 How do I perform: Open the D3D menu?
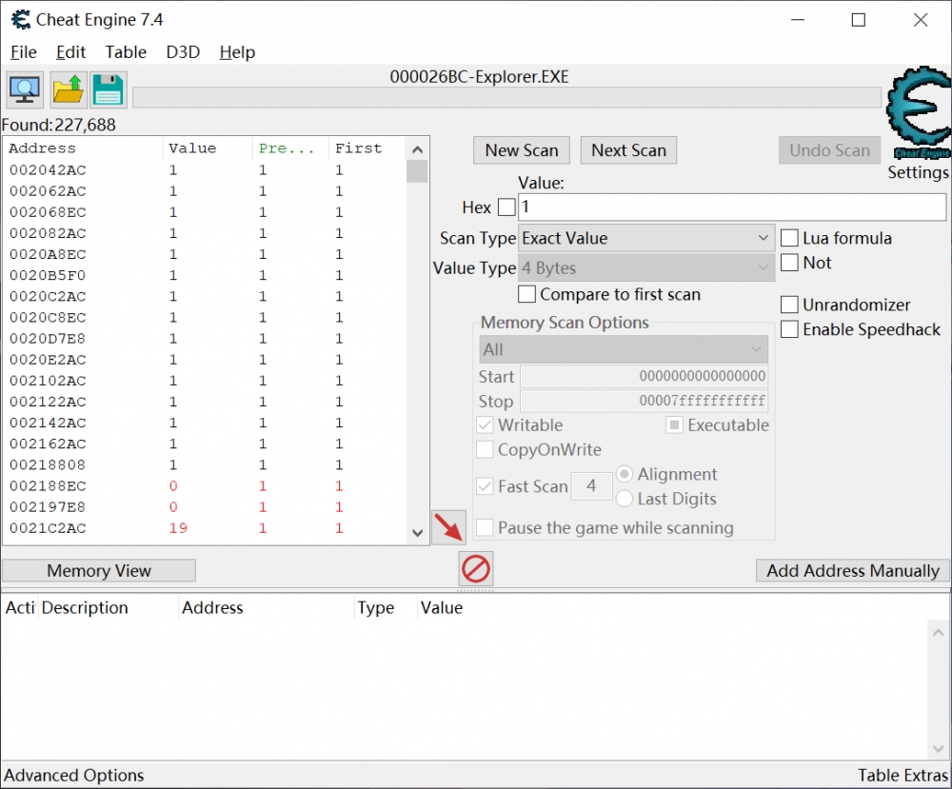pyautogui.click(x=183, y=52)
